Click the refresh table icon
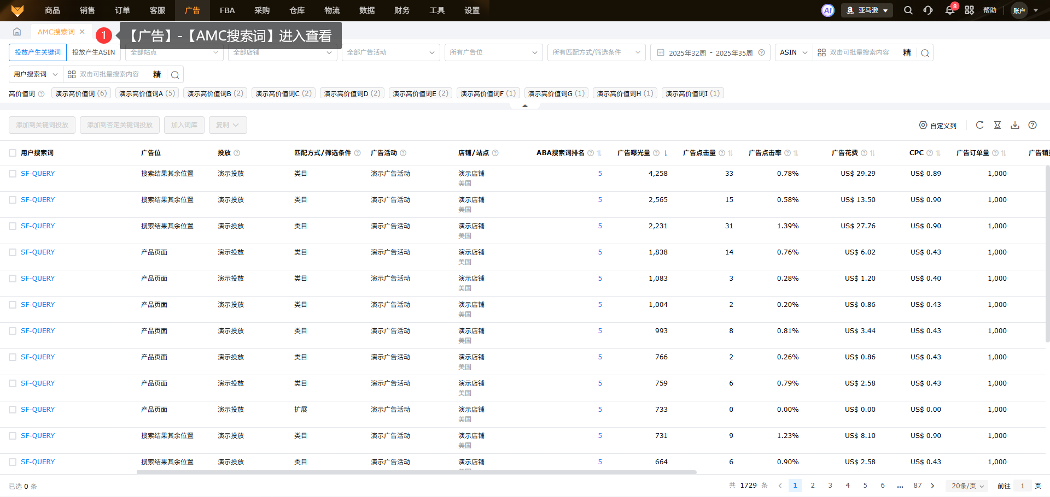 point(979,125)
